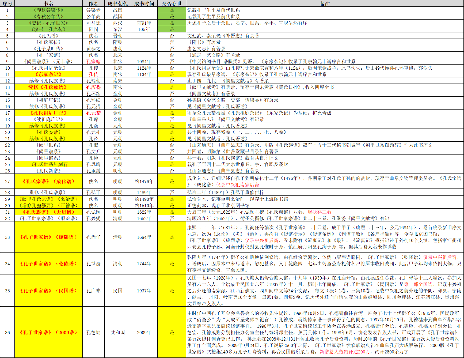
Task: Click the 《孔氏族谱》（天启谱） title cell
Action: pyautogui.click(x=48, y=212)
